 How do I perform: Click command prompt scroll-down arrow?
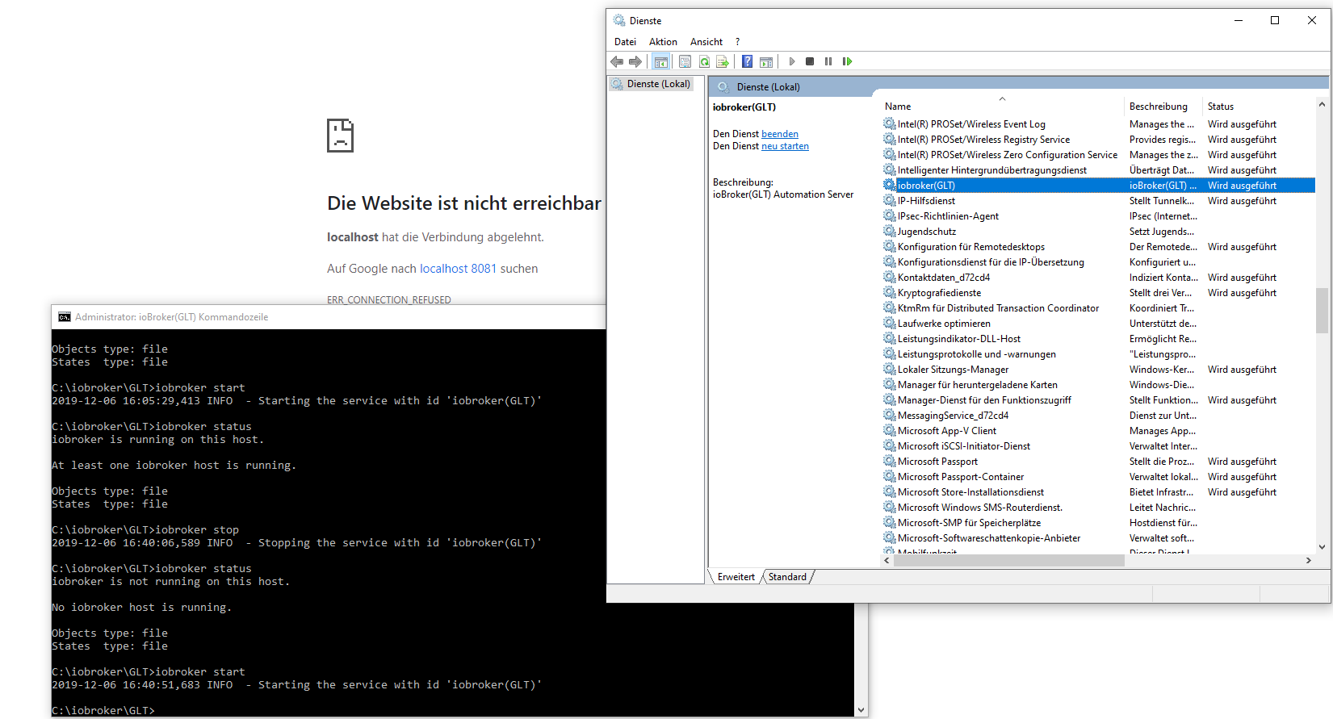861,710
